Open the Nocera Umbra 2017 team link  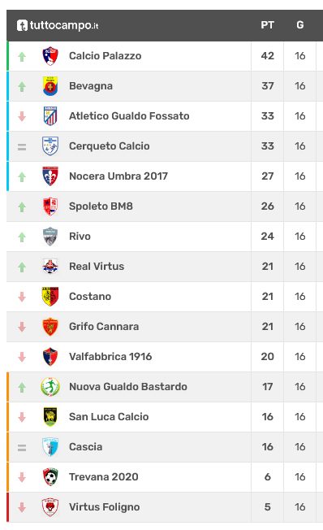pyautogui.click(x=118, y=176)
